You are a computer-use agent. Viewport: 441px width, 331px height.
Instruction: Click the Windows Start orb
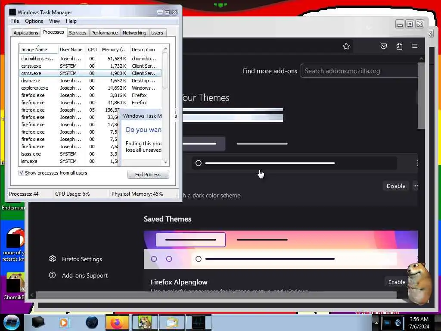coord(12,322)
